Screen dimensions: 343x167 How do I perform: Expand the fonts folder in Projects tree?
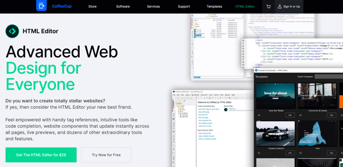(179, 110)
